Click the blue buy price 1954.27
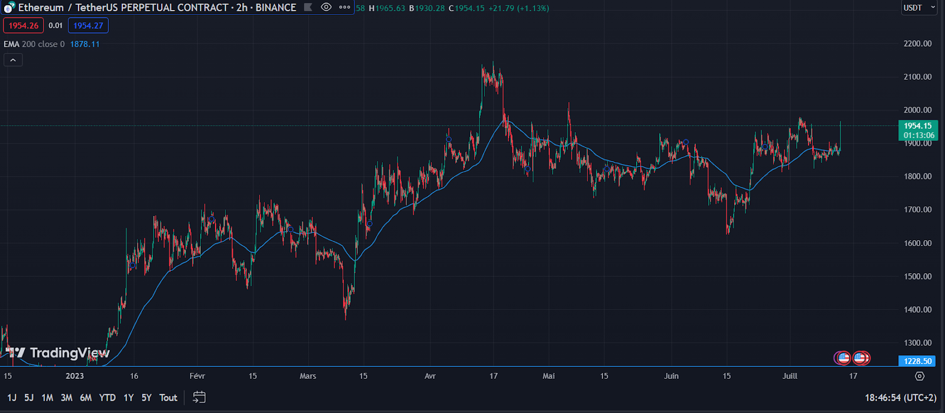This screenshot has height=413, width=945. tap(88, 25)
